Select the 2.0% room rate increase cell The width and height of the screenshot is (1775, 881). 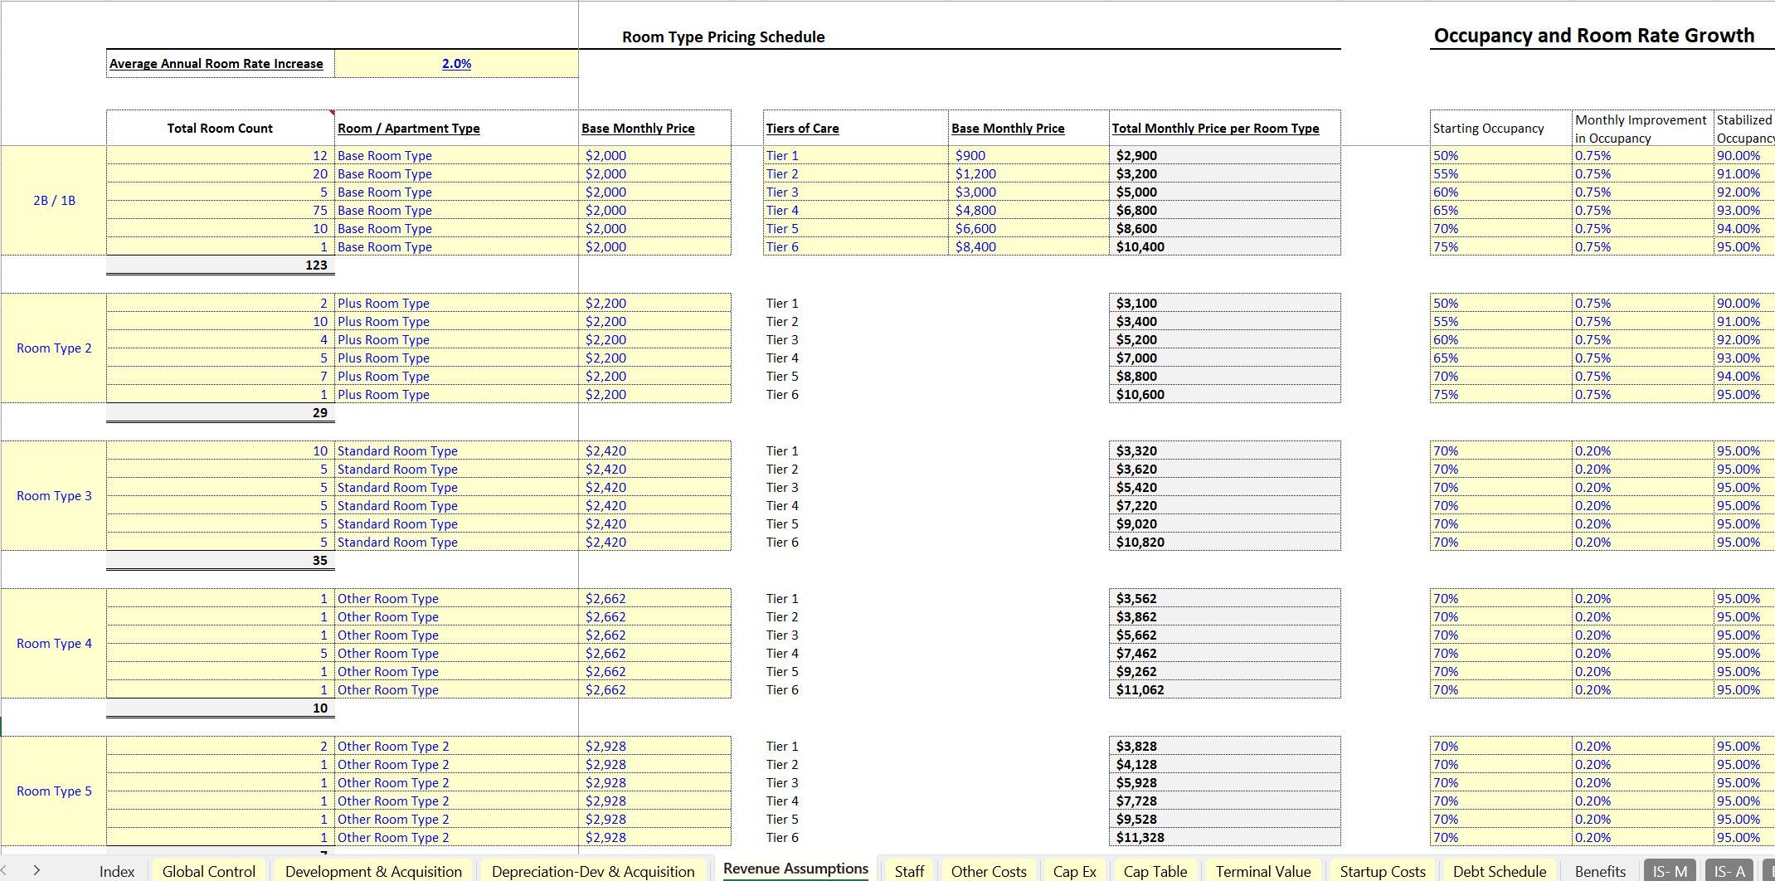(456, 64)
